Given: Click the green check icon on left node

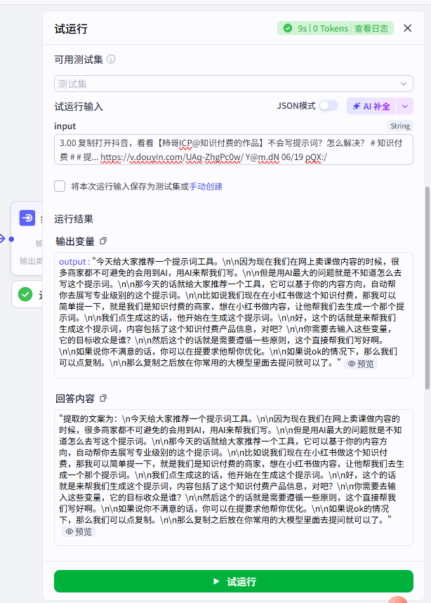Looking at the screenshot, I should pyautogui.click(x=25, y=294).
